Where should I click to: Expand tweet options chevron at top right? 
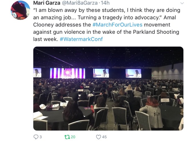tap(182, 3)
